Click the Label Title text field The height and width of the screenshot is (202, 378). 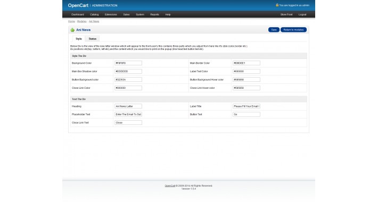(246, 106)
